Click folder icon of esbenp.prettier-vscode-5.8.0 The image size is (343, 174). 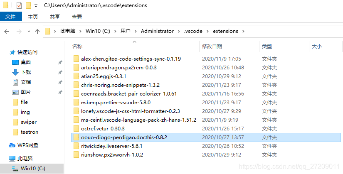[x=76, y=102]
